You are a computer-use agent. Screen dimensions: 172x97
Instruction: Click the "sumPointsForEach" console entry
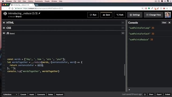[150, 34]
